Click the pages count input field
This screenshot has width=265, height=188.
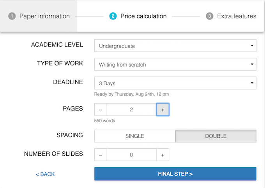(x=131, y=110)
